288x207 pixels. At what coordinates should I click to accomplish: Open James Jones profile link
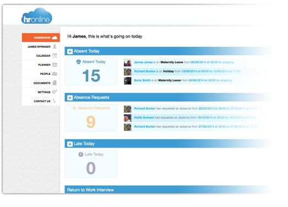[143, 62]
